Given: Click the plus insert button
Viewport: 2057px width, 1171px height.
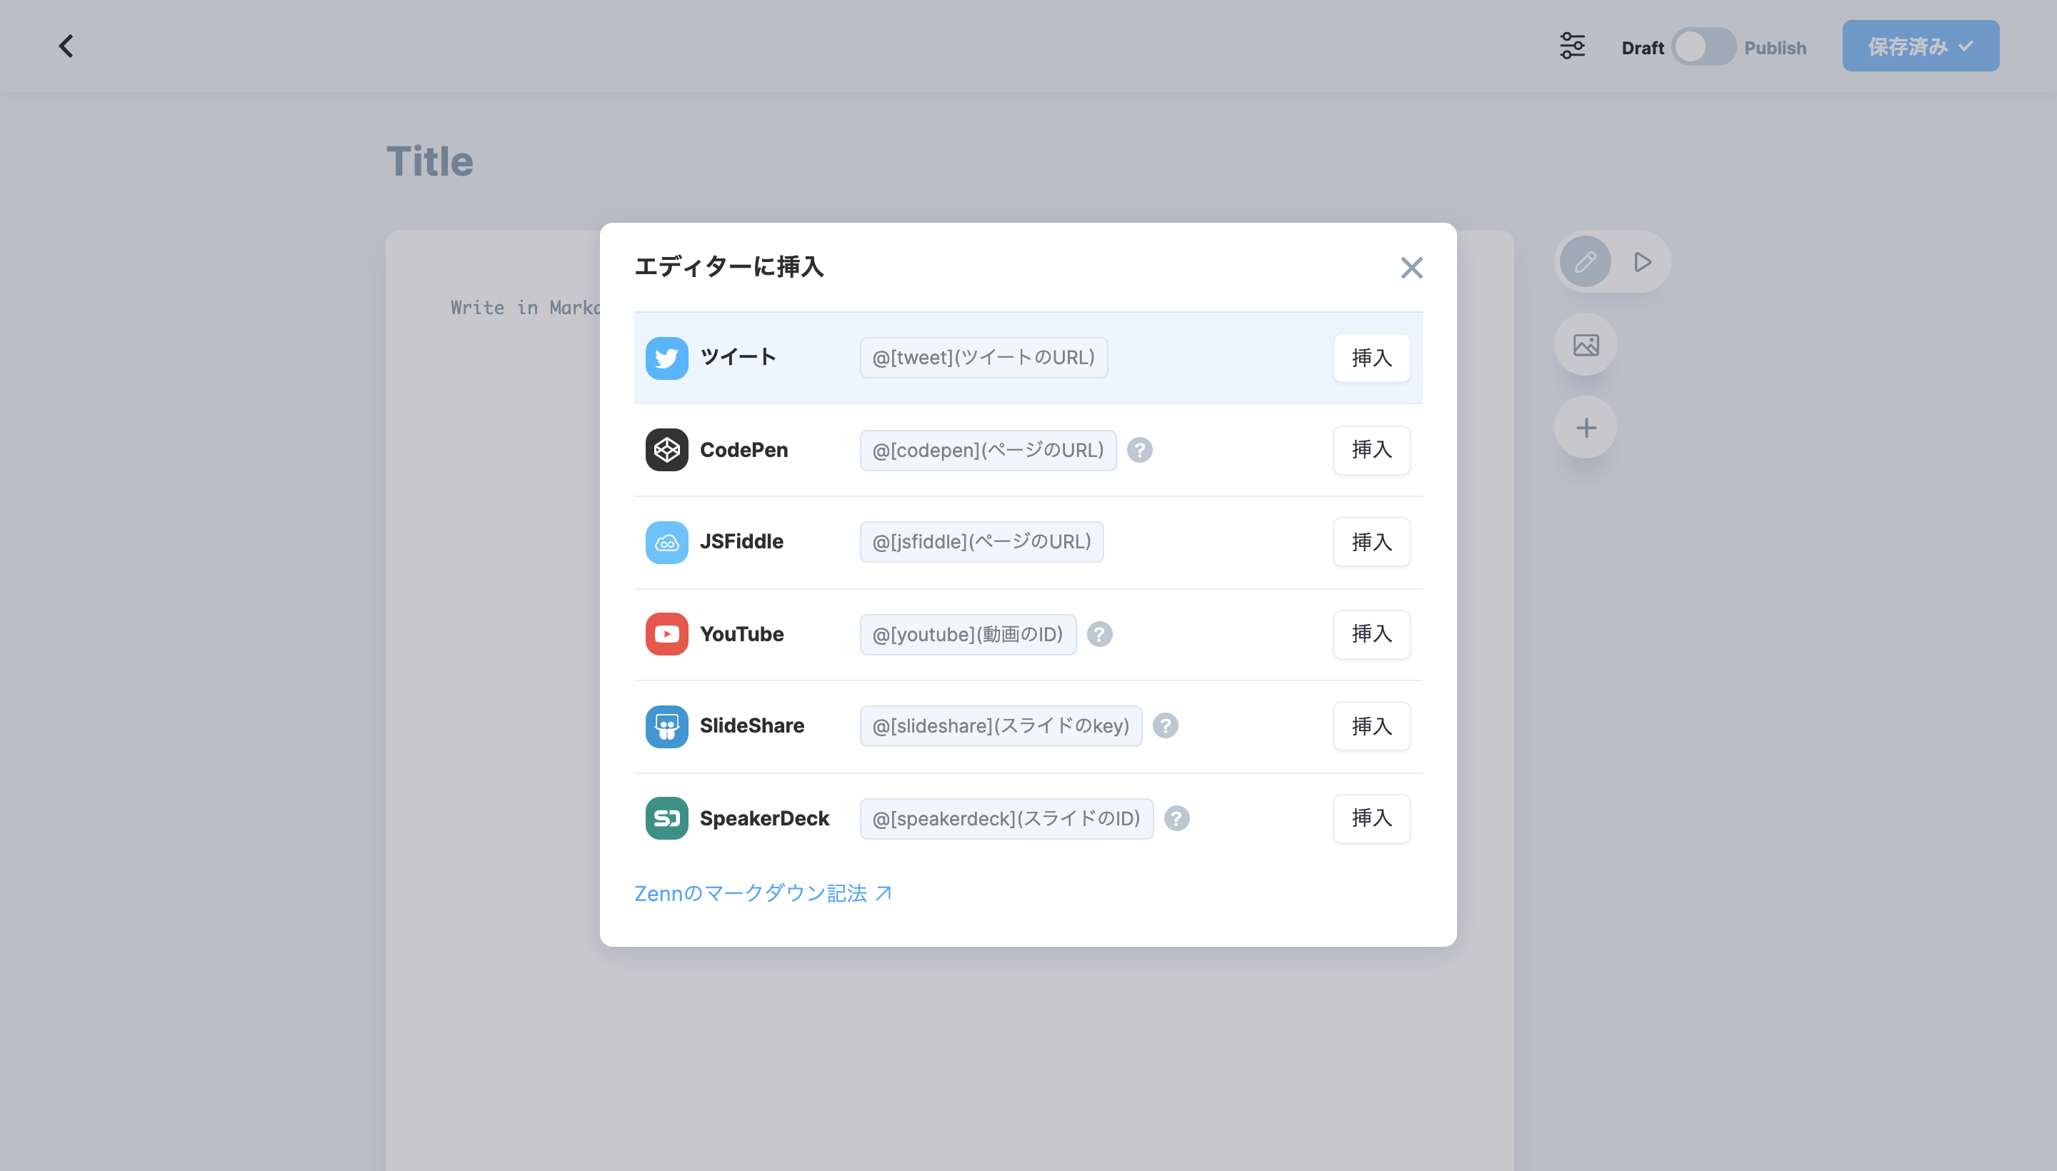Looking at the screenshot, I should [1585, 427].
